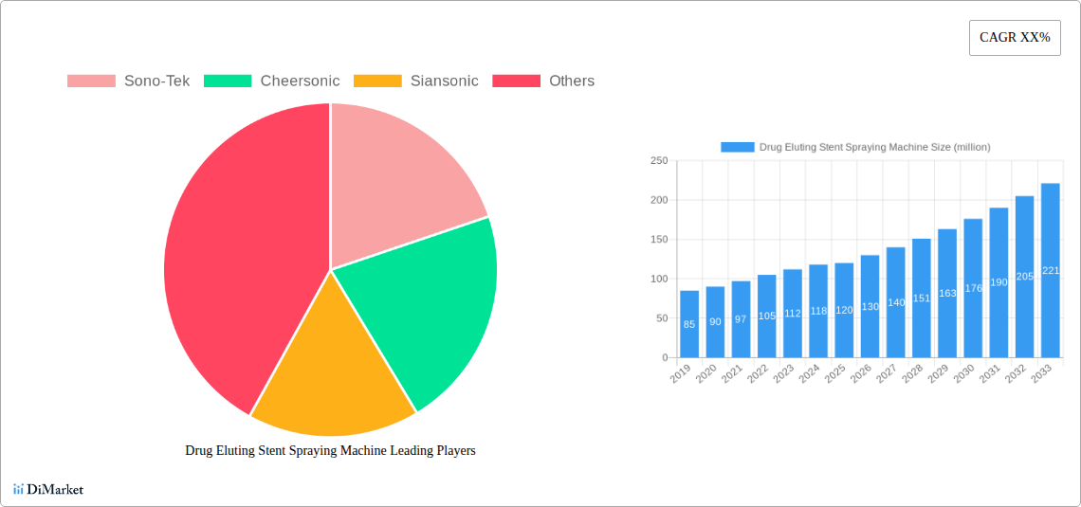Image resolution: width=1081 pixels, height=507 pixels.
Task: Click the CAGR XX% button
Action: [x=1015, y=38]
